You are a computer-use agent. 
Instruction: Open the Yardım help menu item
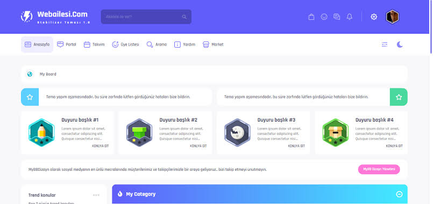[x=184, y=44]
